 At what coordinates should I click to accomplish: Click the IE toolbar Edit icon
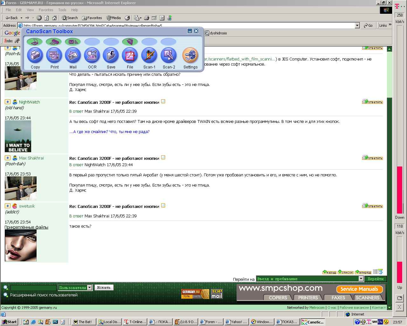154,18
